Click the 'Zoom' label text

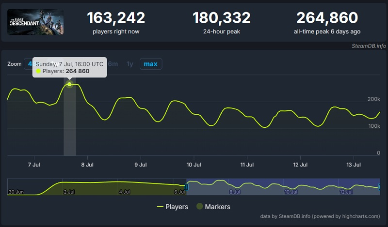point(15,64)
